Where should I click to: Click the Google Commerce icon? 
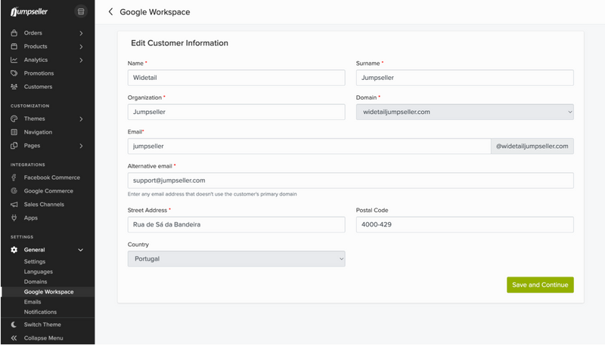tap(14, 191)
